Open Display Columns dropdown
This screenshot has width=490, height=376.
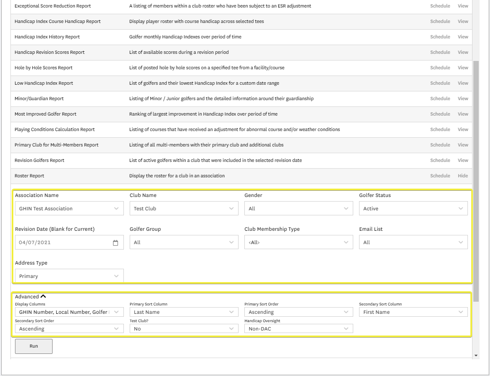point(69,312)
